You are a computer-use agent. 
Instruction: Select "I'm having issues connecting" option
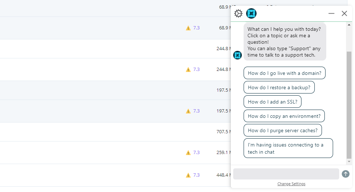(288, 148)
